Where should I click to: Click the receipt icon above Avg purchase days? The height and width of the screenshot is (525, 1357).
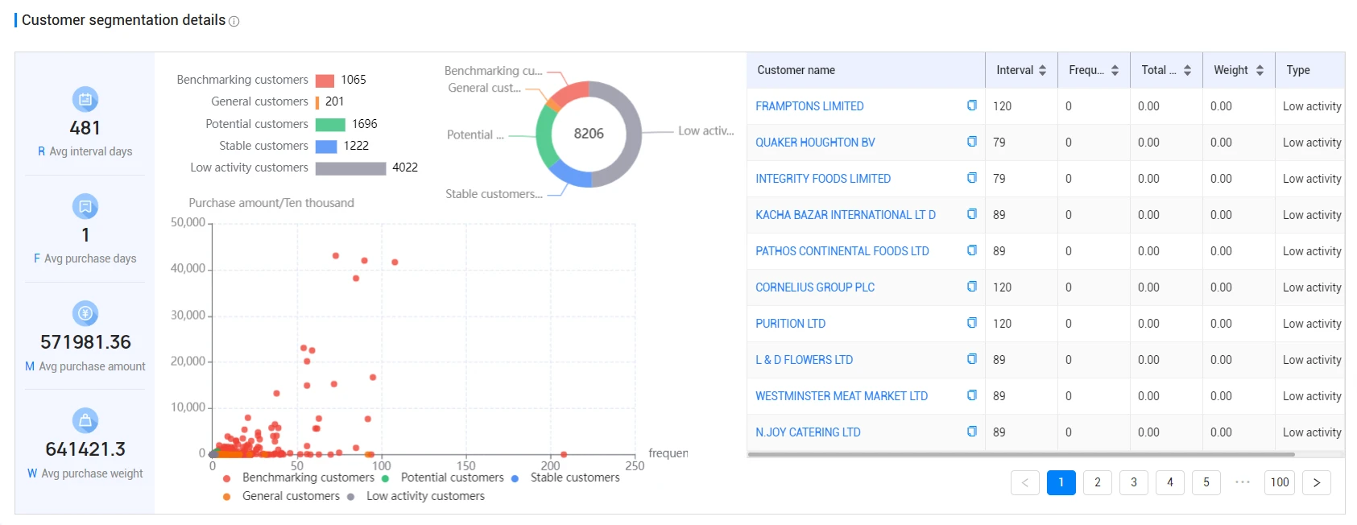(x=85, y=206)
